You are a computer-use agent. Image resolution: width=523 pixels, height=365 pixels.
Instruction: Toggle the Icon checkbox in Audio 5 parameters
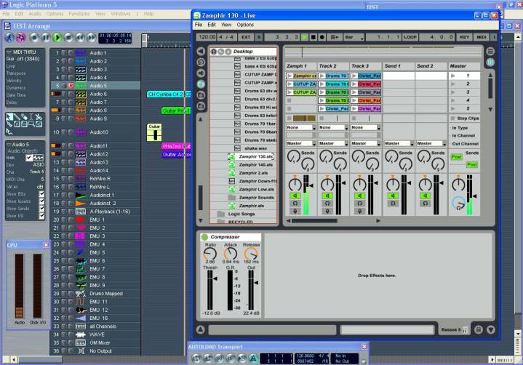point(29,158)
